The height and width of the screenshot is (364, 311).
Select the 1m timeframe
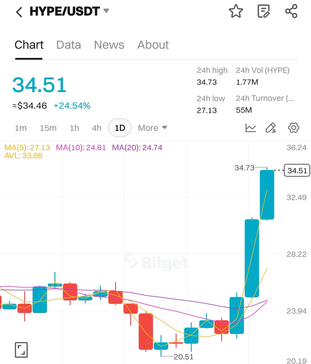pos(21,128)
